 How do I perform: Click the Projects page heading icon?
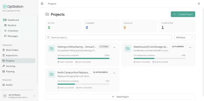47,14
